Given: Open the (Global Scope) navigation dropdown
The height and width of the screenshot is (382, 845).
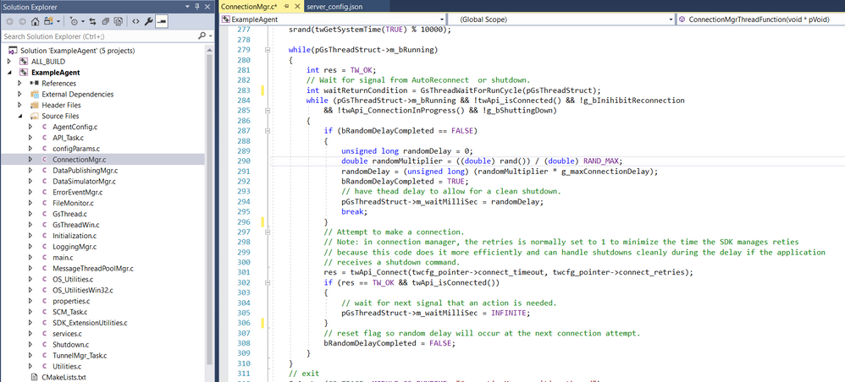Looking at the screenshot, I should [x=671, y=19].
